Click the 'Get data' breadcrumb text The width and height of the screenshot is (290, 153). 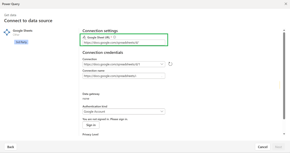pyautogui.click(x=10, y=15)
